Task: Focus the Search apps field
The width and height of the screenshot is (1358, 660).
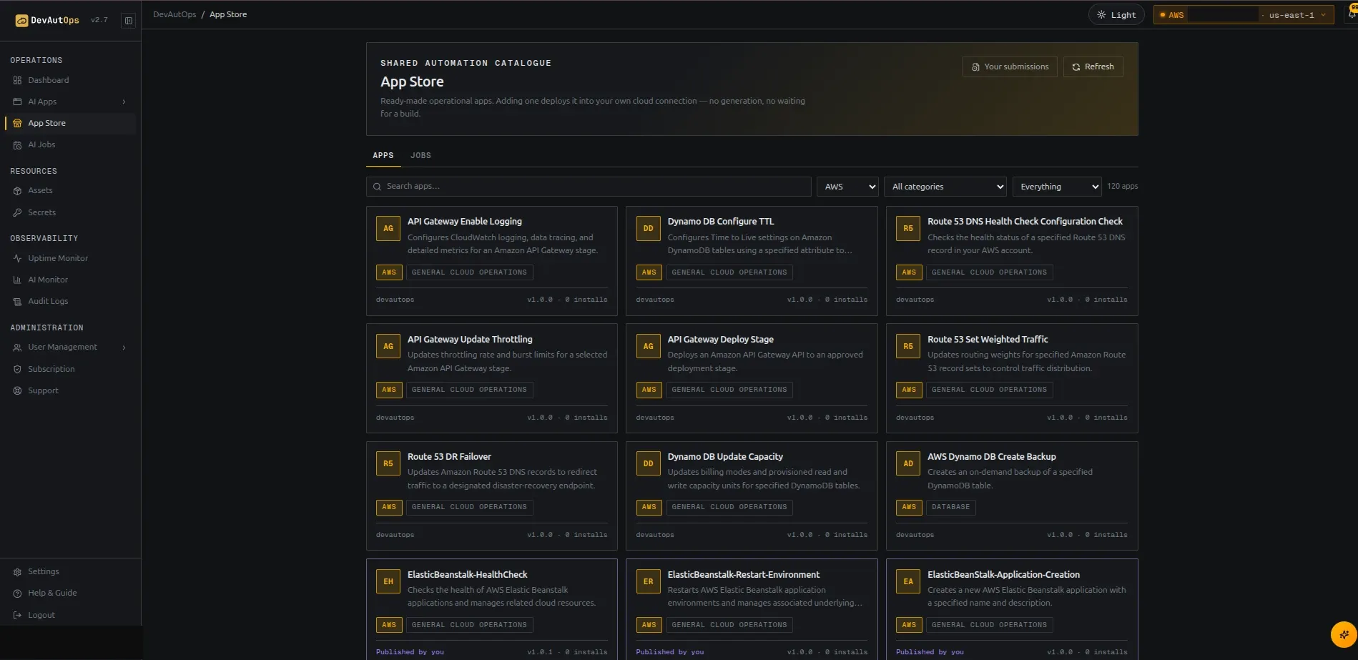Action: click(589, 187)
